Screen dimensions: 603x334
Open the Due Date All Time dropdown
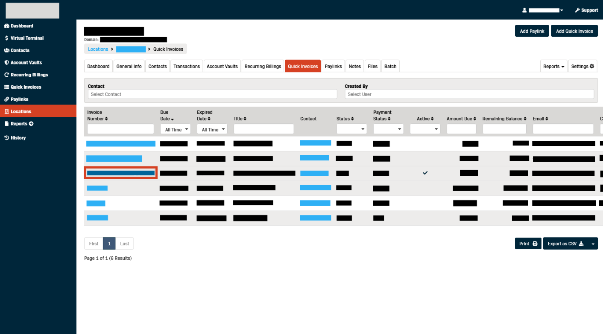tap(175, 129)
